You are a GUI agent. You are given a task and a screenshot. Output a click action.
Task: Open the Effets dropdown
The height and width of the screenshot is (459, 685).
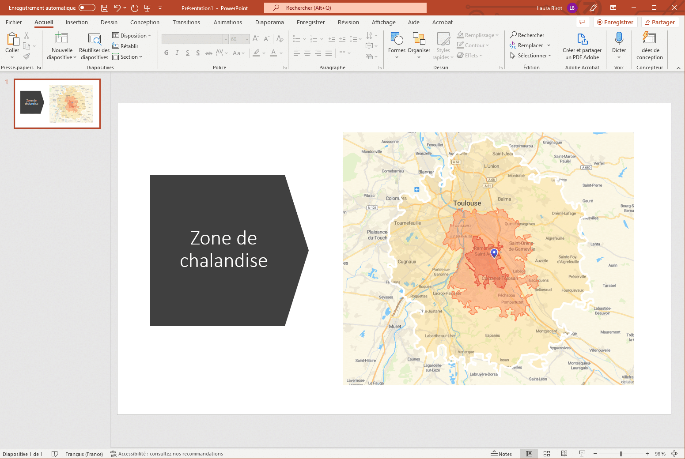tap(469, 55)
